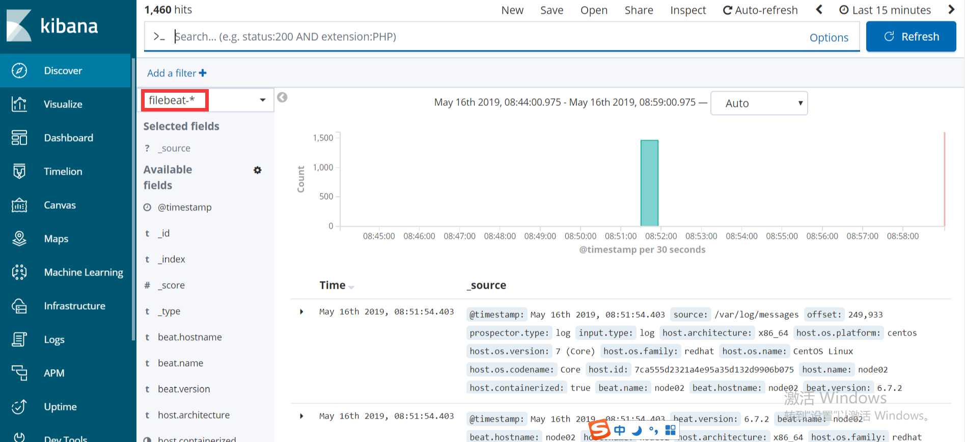This screenshot has width=965, height=442.
Task: Select the beat.hostname field
Action: [x=190, y=337]
